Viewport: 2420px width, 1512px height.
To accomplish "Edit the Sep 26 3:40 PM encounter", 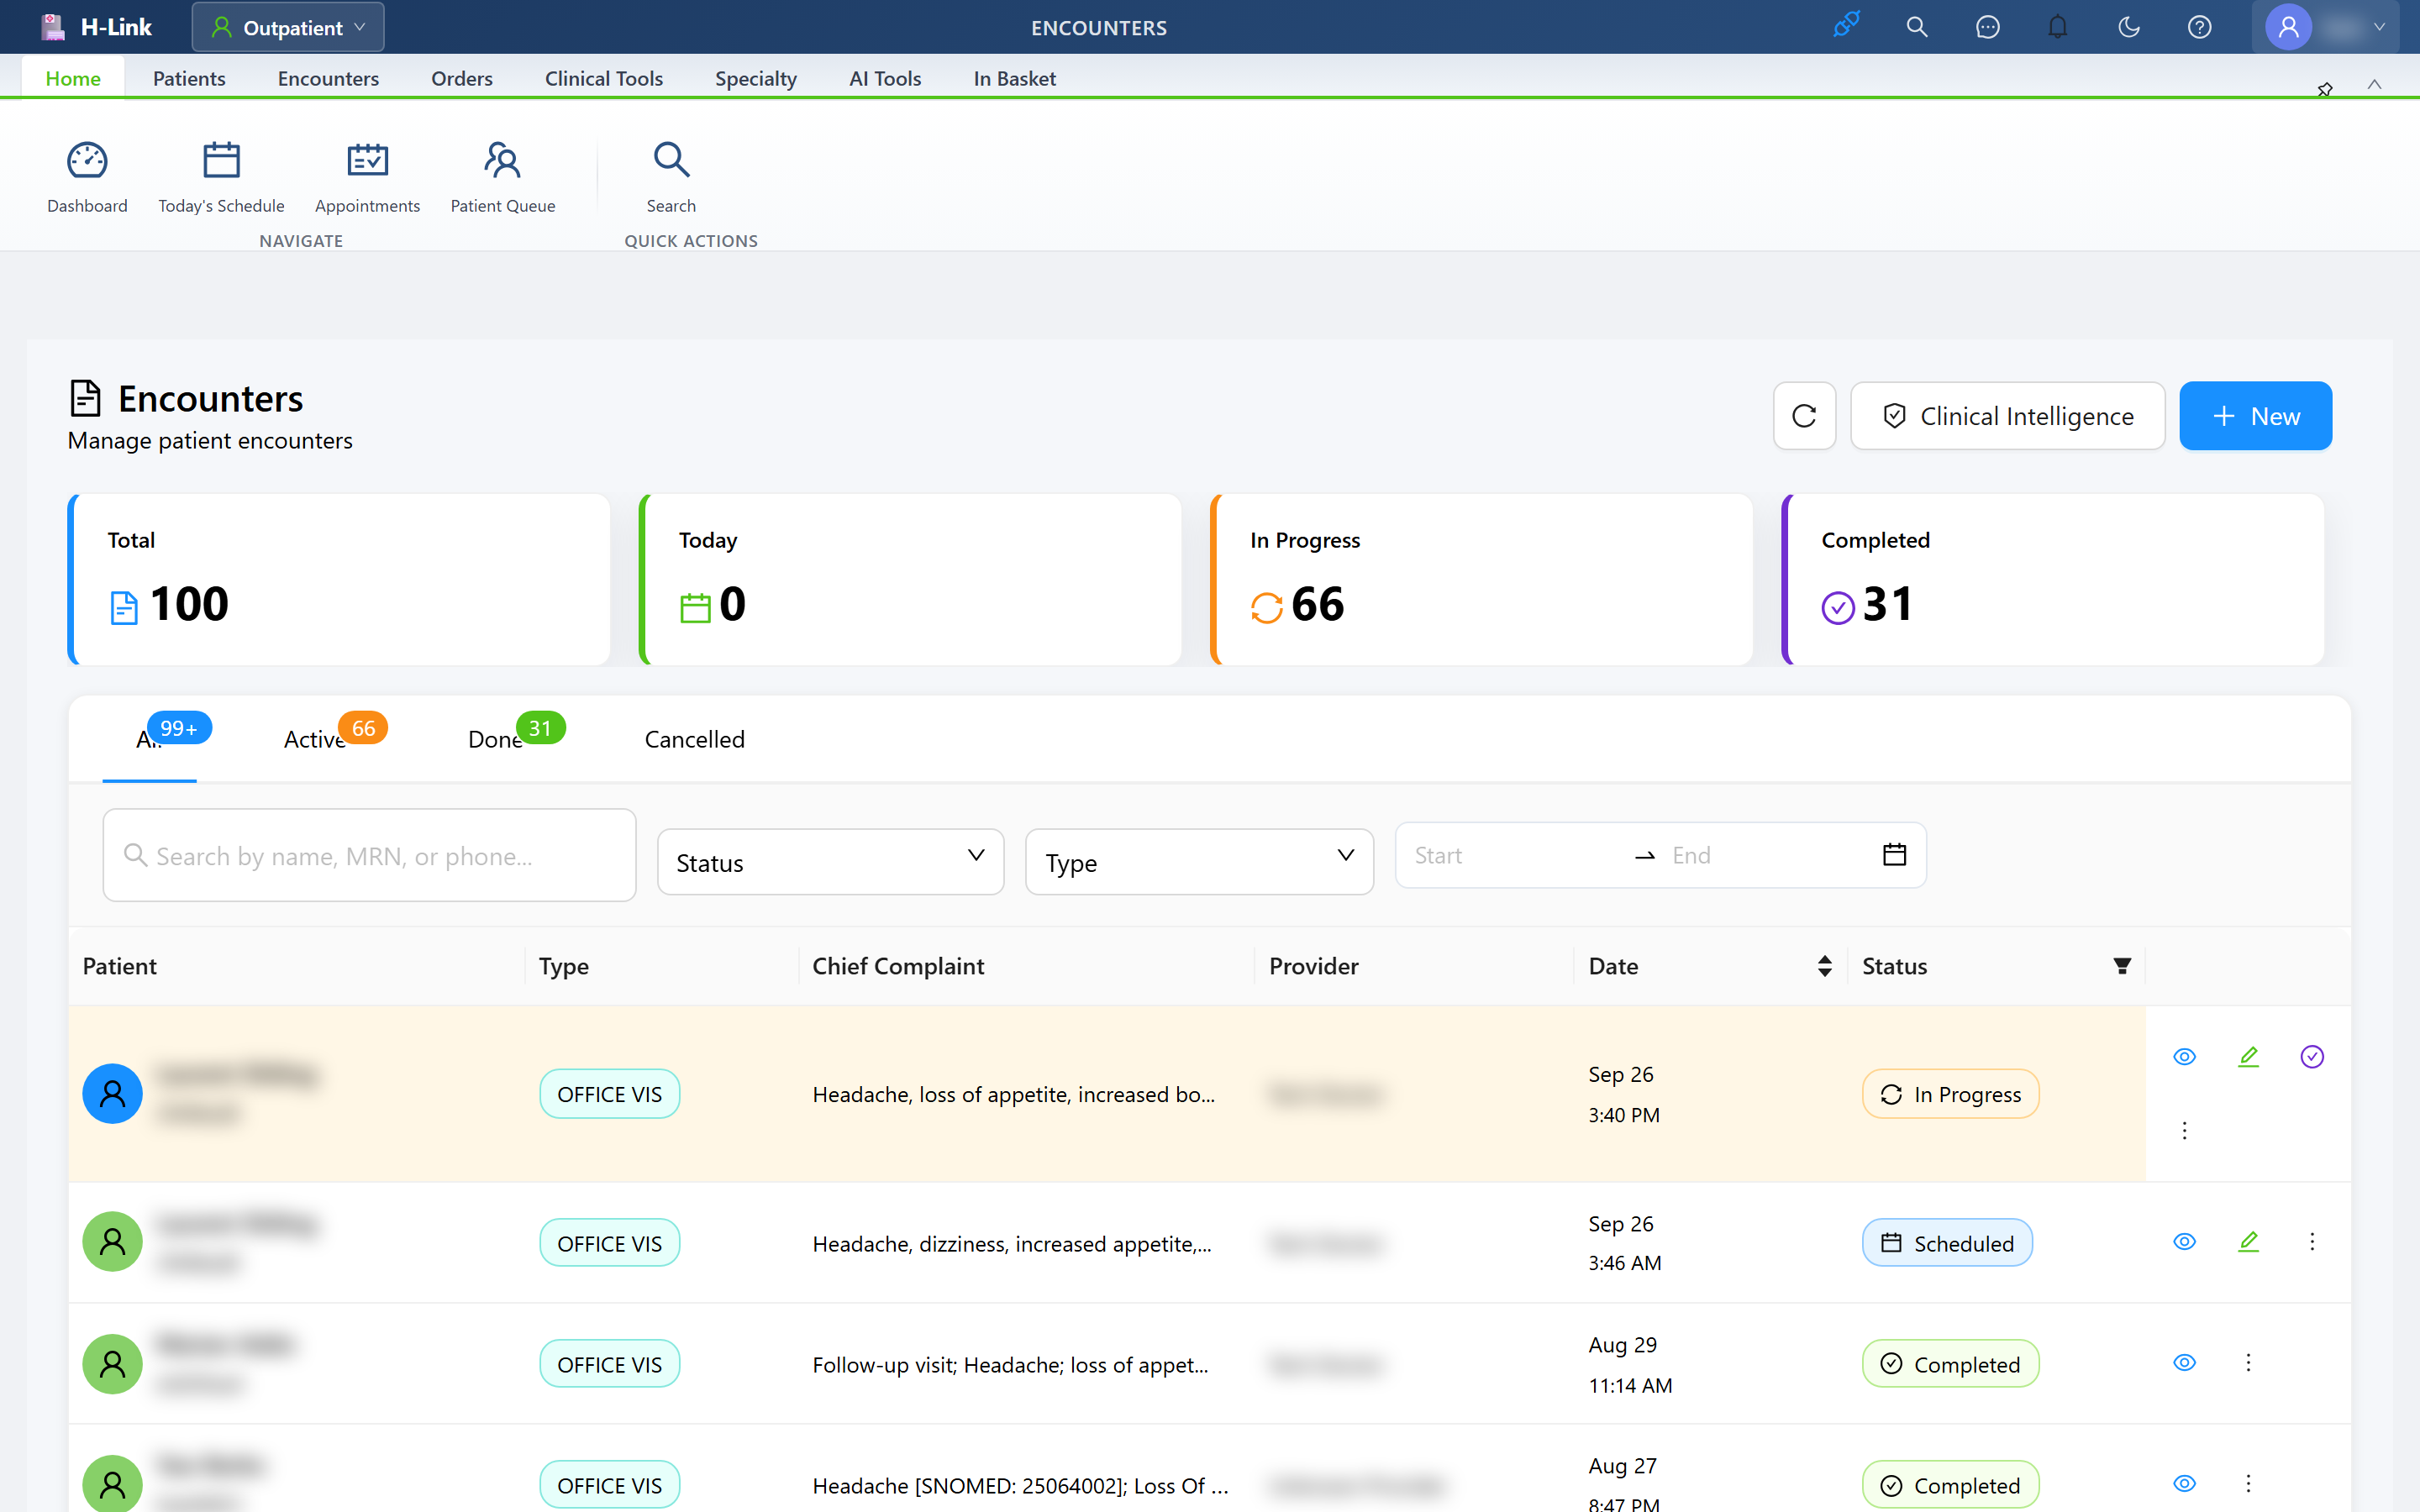I will click(2248, 1056).
